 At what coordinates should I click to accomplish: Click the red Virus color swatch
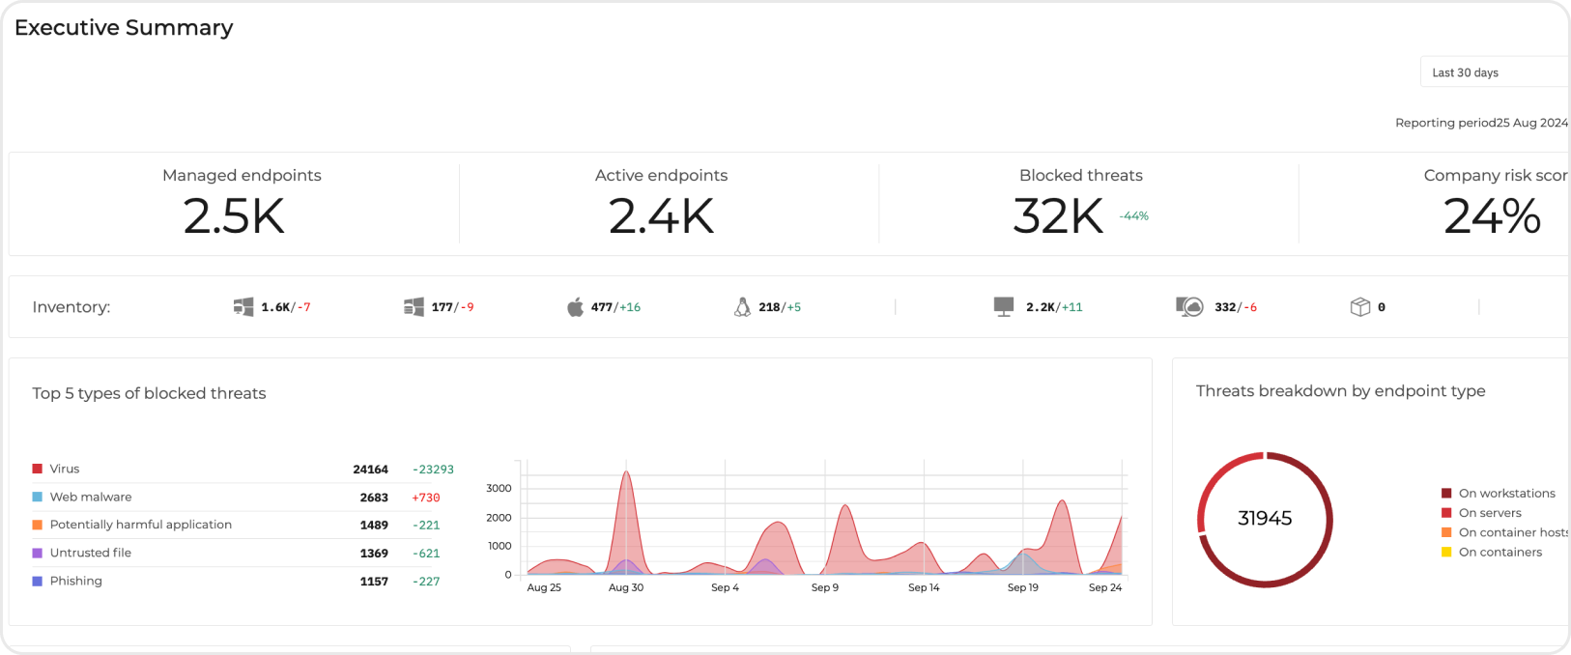coord(38,469)
